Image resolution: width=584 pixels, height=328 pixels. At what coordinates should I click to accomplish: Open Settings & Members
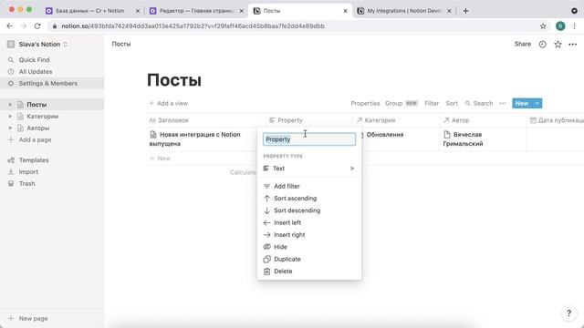click(48, 83)
